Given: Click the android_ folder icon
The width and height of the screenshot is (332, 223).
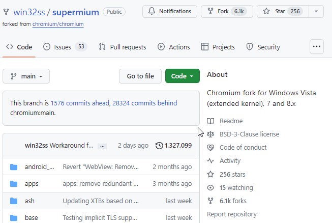Looking at the screenshot, I should (14, 167).
